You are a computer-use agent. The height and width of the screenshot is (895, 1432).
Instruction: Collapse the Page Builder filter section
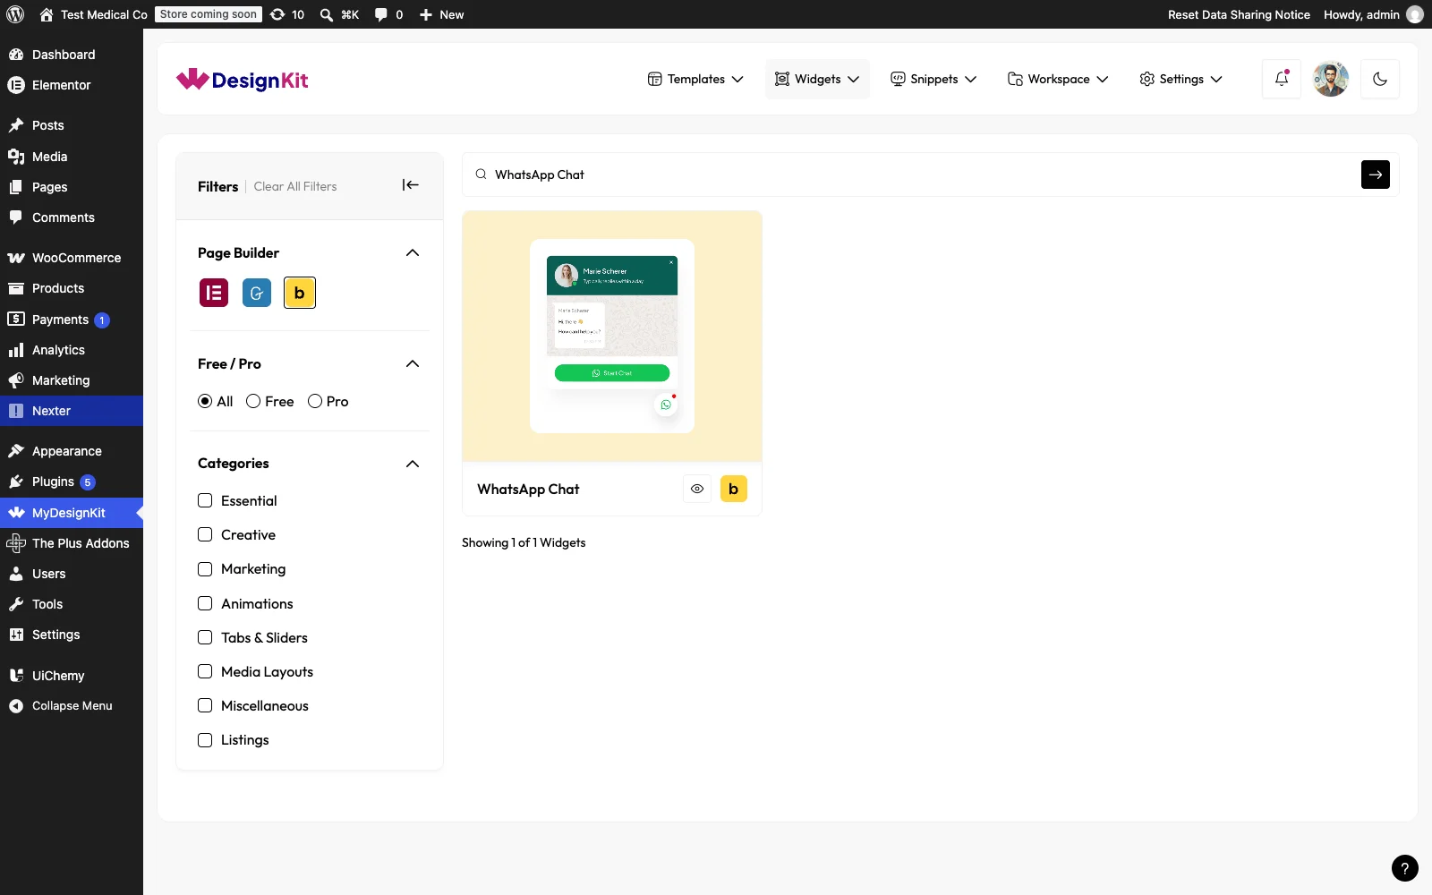click(413, 252)
